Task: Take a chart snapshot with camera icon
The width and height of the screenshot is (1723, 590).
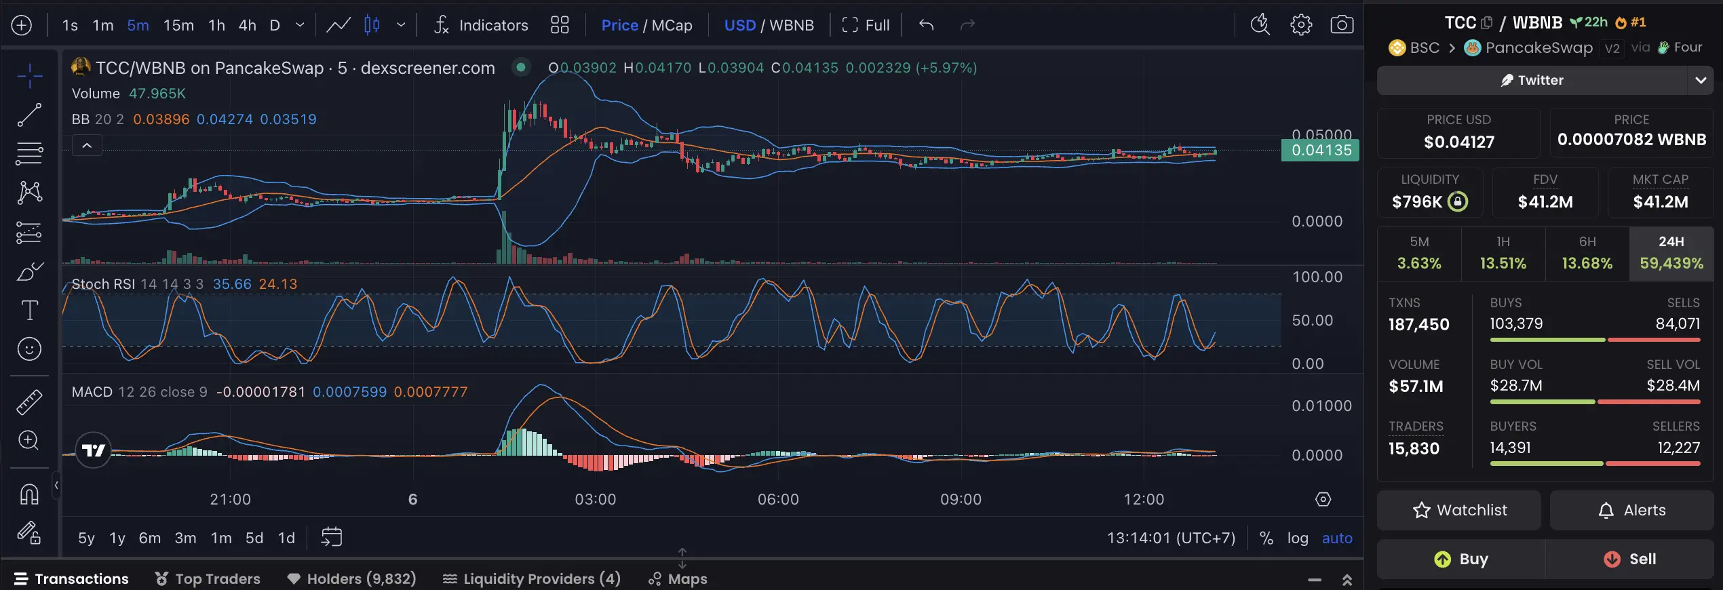Action: coord(1342,25)
